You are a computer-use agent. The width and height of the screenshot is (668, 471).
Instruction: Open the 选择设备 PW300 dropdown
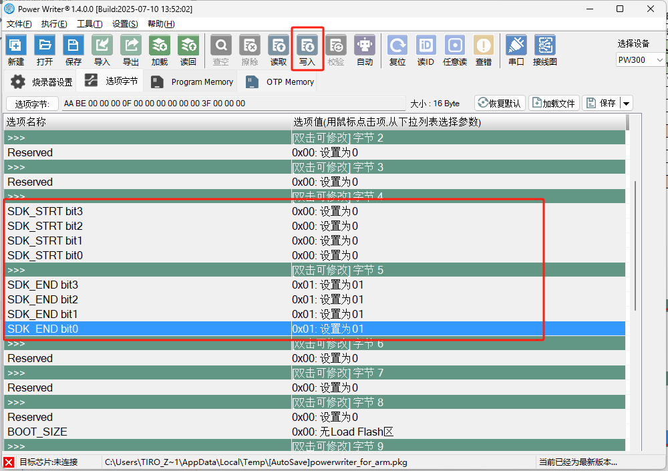641,60
